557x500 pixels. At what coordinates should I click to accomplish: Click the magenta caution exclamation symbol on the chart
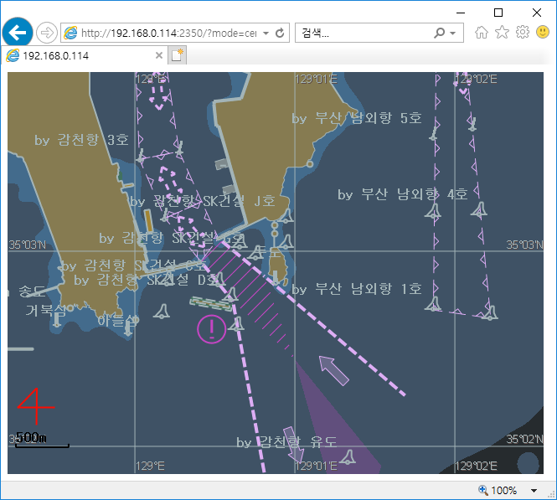[x=211, y=329]
